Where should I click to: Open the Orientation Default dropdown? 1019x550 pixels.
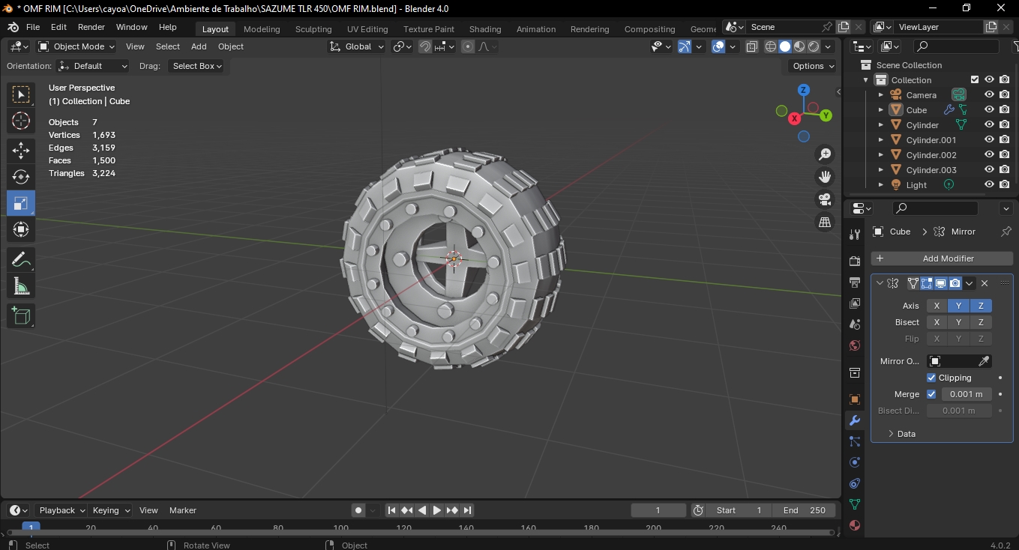(x=93, y=66)
